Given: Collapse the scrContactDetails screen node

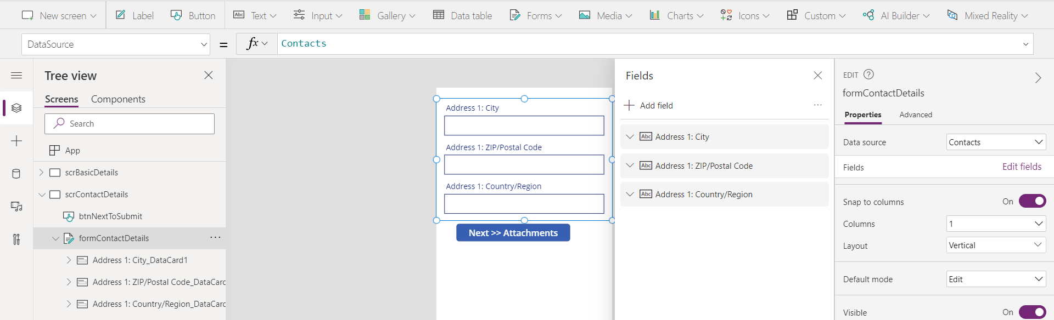Looking at the screenshot, I should [x=42, y=195].
